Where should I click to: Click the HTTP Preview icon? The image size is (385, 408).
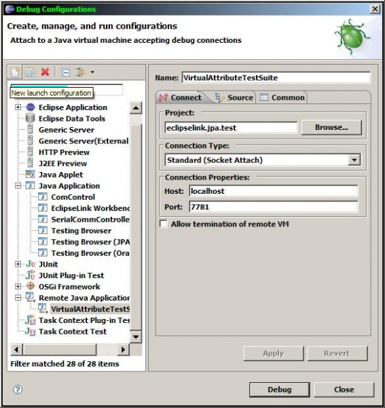31,152
